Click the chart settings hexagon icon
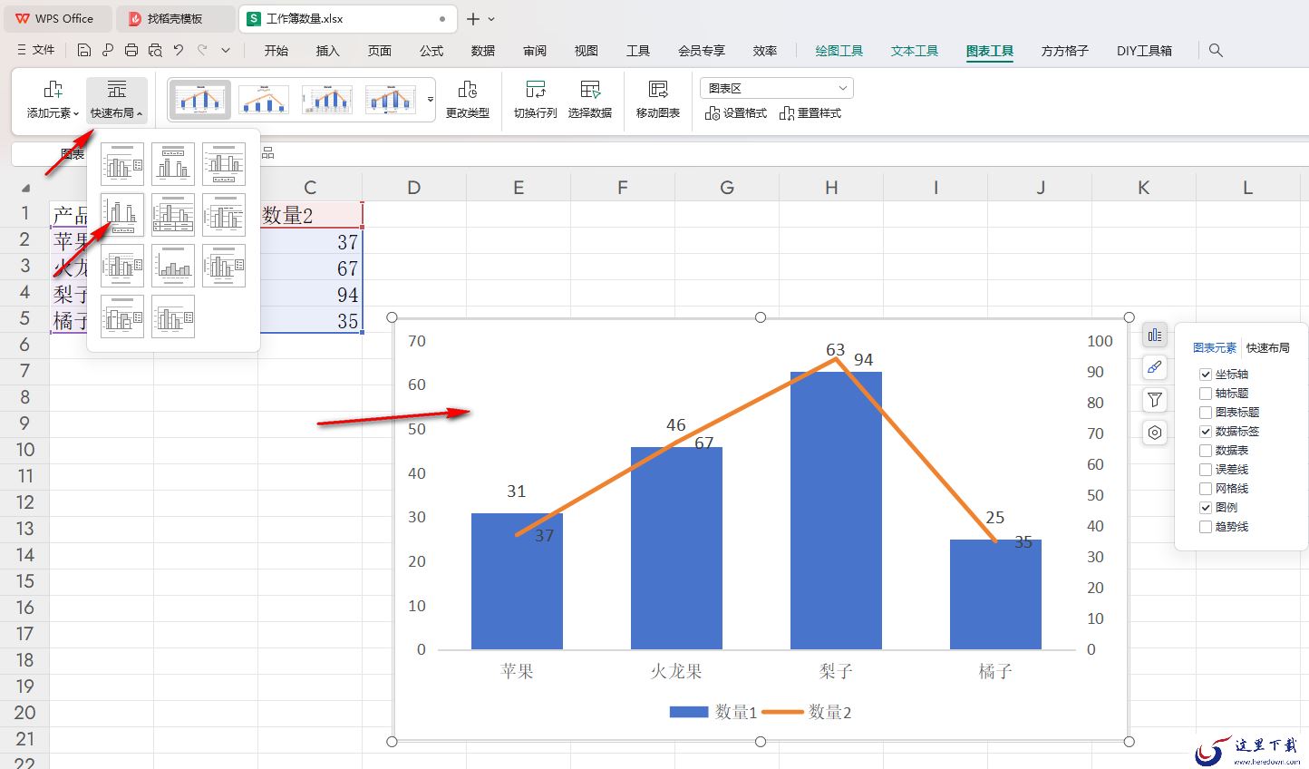The height and width of the screenshot is (769, 1309). [1154, 433]
